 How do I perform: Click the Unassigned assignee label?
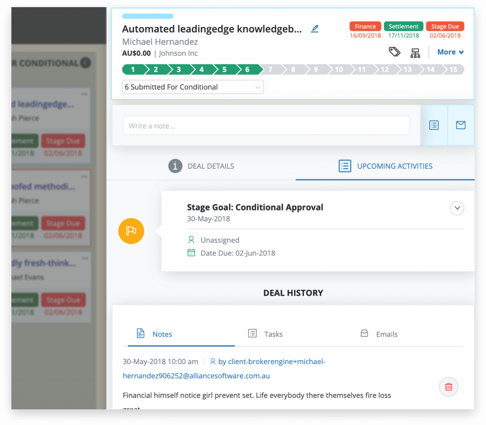click(220, 240)
